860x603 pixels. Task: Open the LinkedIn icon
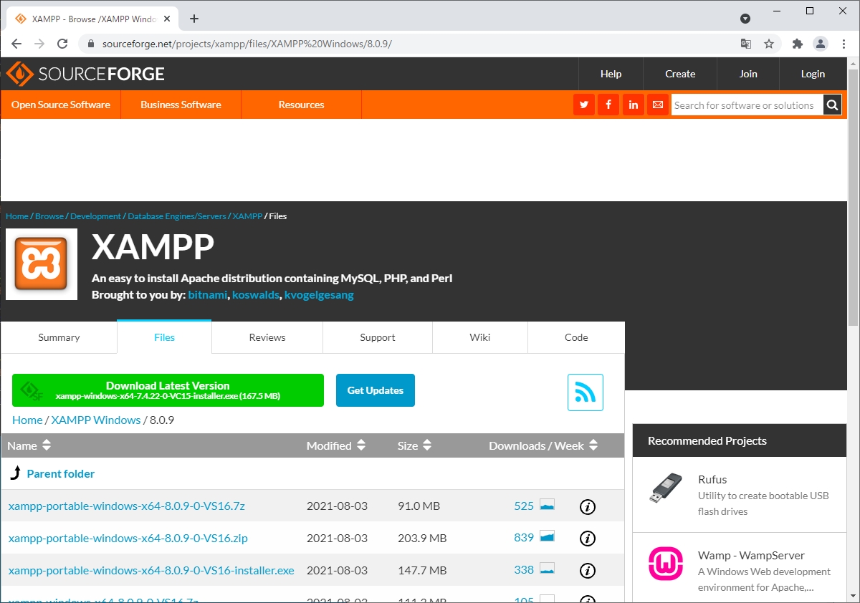click(x=633, y=105)
